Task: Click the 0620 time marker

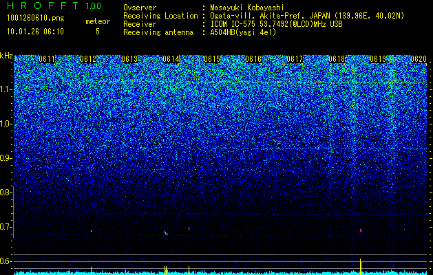Action: click(419, 59)
